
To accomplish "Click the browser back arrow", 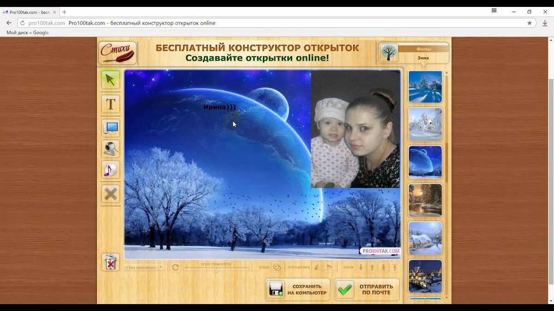I will [x=9, y=23].
